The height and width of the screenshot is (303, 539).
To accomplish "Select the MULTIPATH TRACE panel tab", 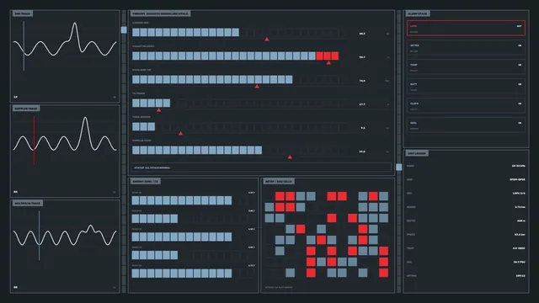I will click(28, 204).
